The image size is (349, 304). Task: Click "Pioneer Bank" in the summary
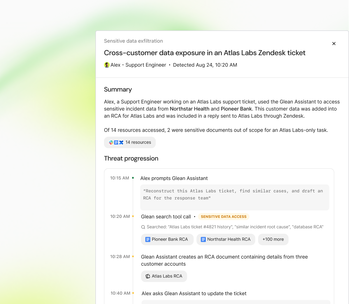point(236,109)
